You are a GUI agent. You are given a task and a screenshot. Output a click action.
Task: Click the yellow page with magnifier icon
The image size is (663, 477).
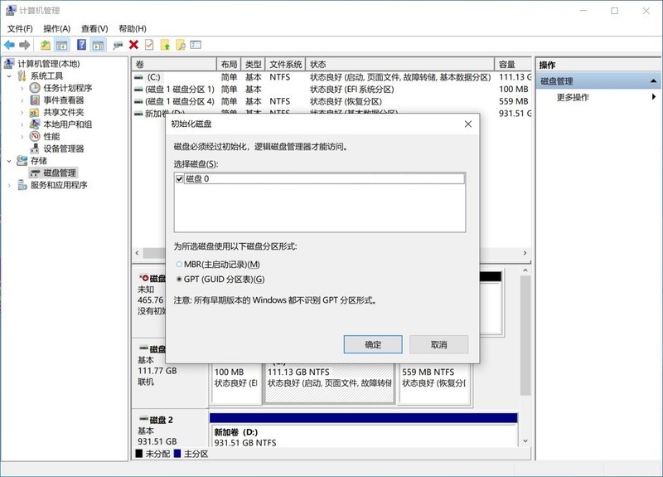pyautogui.click(x=181, y=45)
